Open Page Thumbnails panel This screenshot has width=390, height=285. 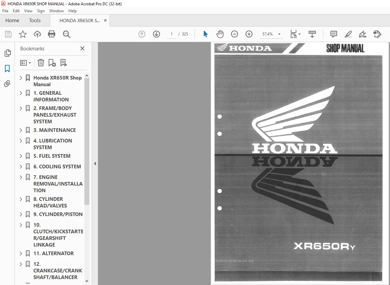tap(8, 53)
